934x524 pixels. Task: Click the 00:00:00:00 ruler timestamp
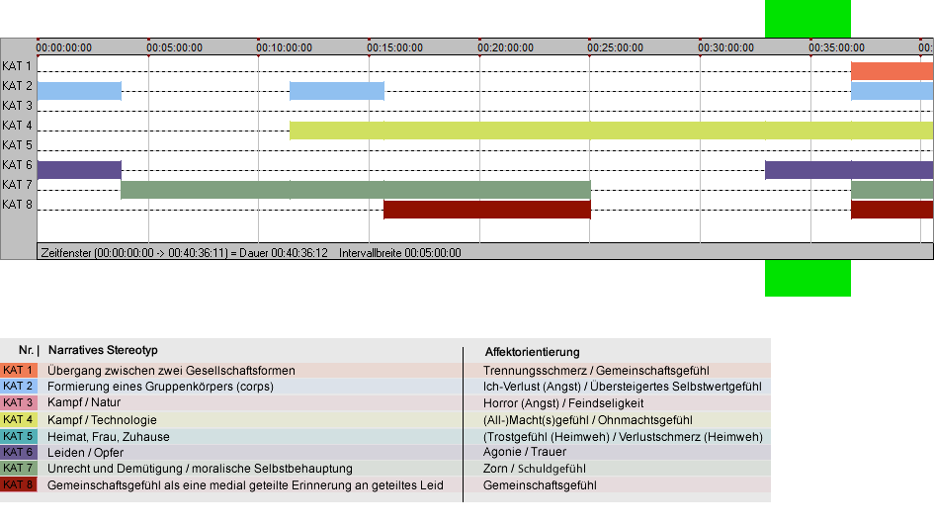pos(63,47)
